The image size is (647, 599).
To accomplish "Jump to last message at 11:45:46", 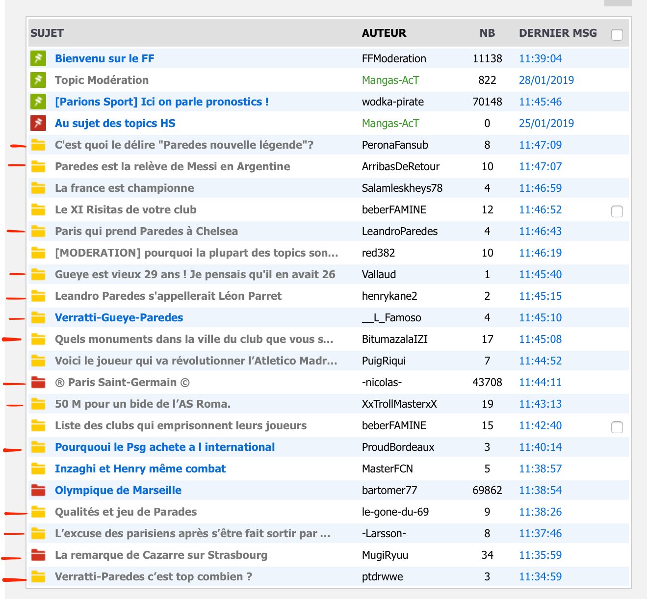I will pos(540,102).
